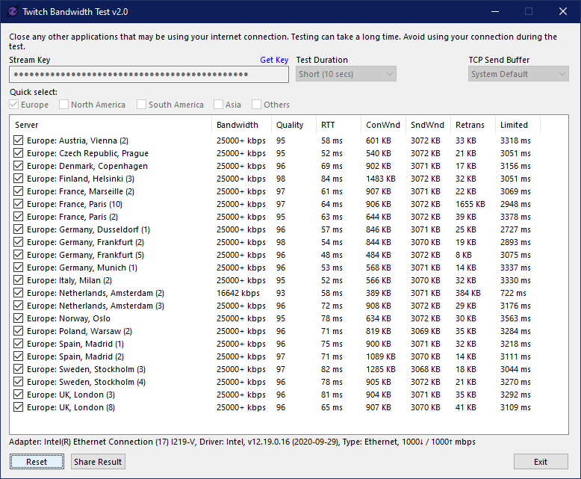
Task: Uncheck the Denmark, Copenhagen server
Action: coord(18,166)
